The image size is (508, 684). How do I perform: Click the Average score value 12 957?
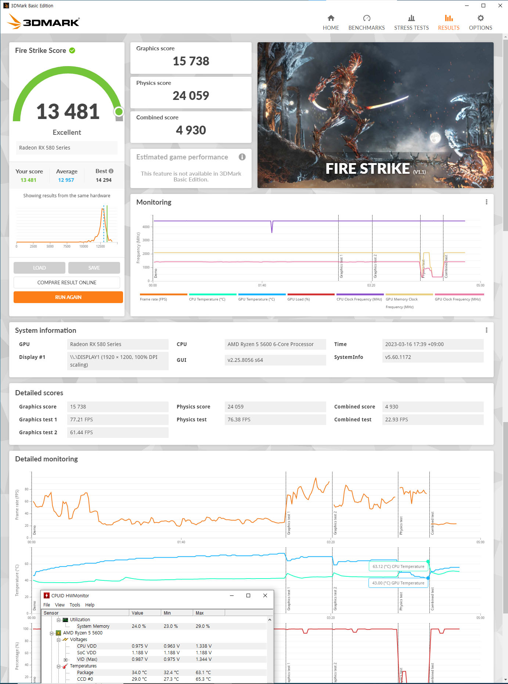(x=66, y=180)
